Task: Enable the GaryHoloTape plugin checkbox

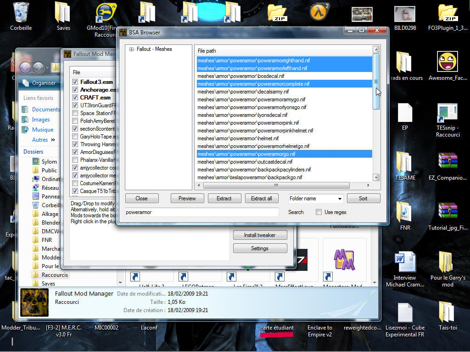Action: pos(75,136)
